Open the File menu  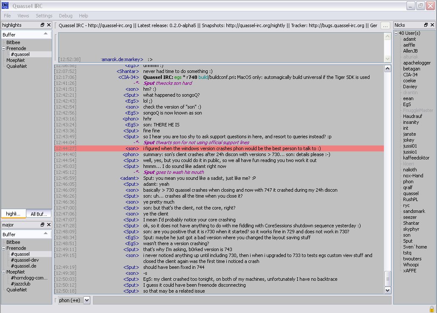click(x=7, y=16)
